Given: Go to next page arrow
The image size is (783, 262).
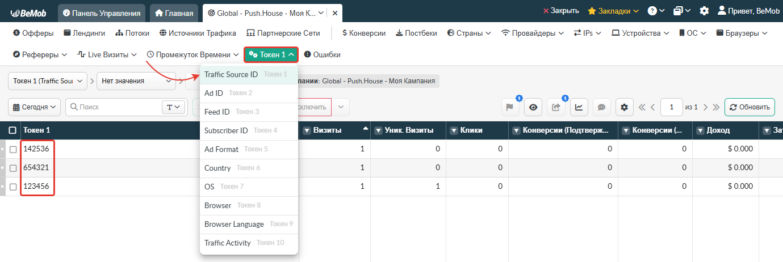Looking at the screenshot, I should (705, 107).
